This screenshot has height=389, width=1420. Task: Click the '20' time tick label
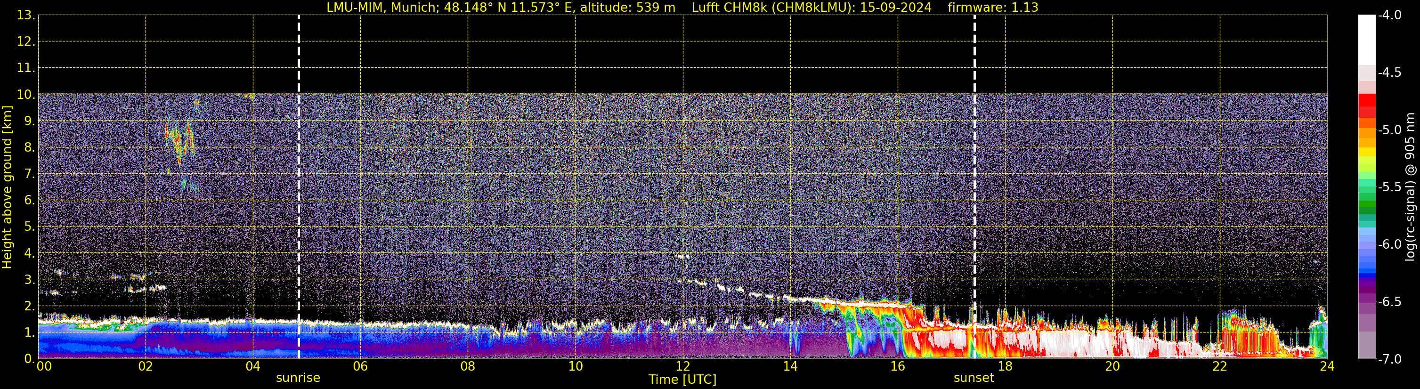click(x=1112, y=366)
